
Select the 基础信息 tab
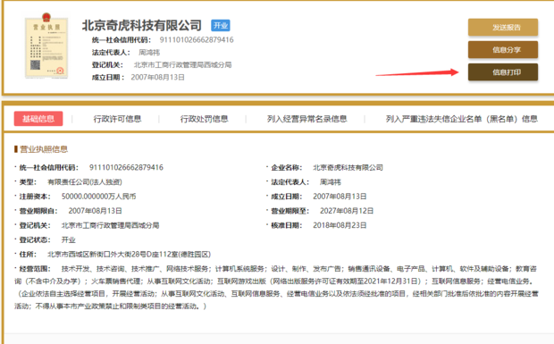(x=38, y=119)
